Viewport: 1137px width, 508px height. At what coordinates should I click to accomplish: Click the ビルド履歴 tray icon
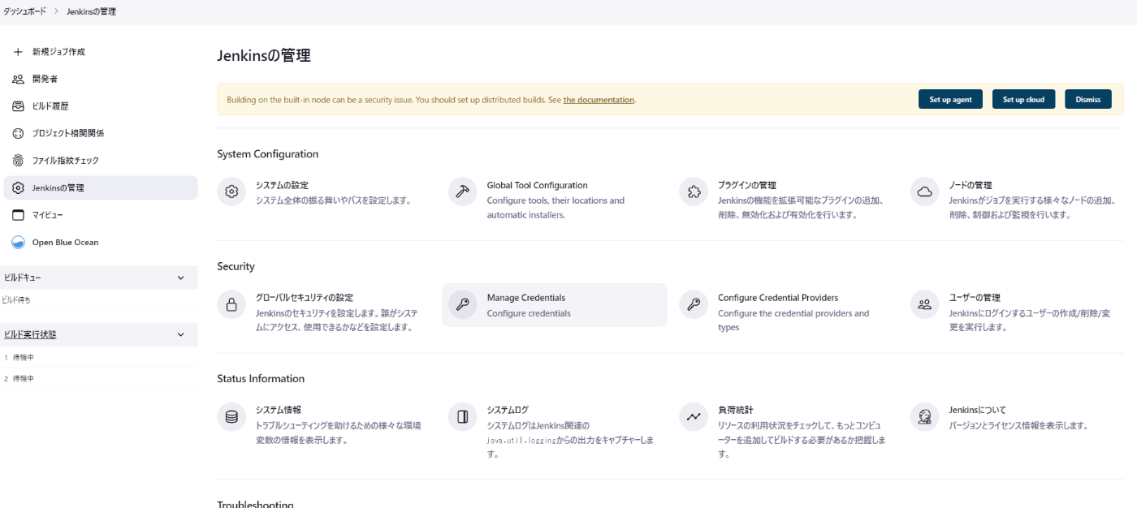click(x=18, y=106)
